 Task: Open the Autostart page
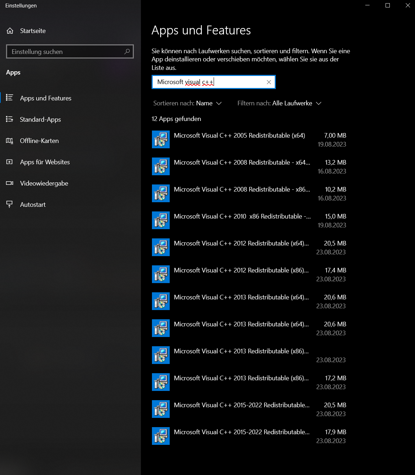click(x=33, y=205)
